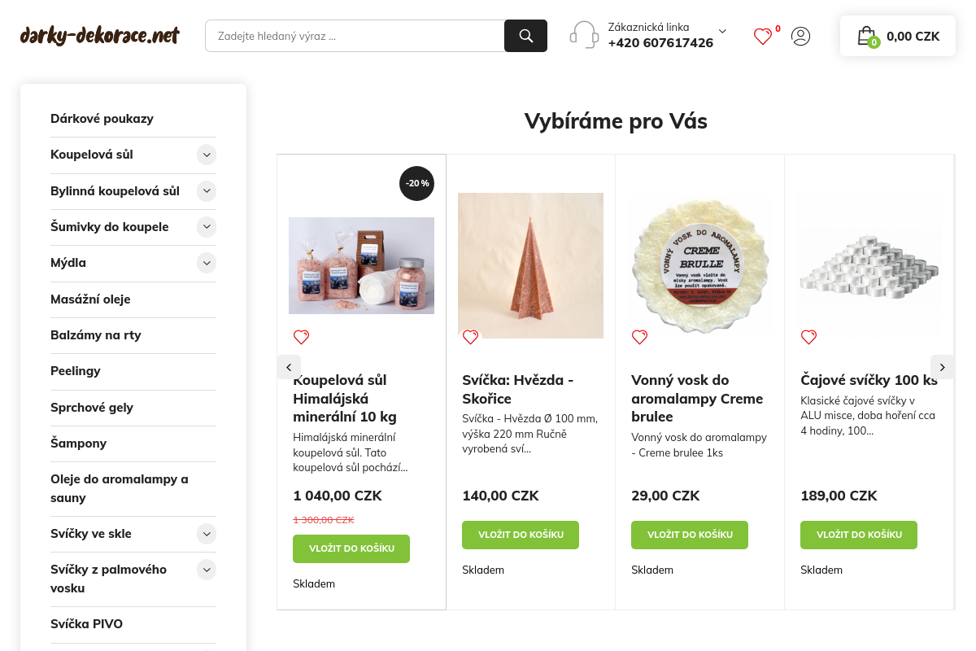This screenshot has width=976, height=651.
Task: Expand the Koupelová sůl category
Action: [207, 155]
